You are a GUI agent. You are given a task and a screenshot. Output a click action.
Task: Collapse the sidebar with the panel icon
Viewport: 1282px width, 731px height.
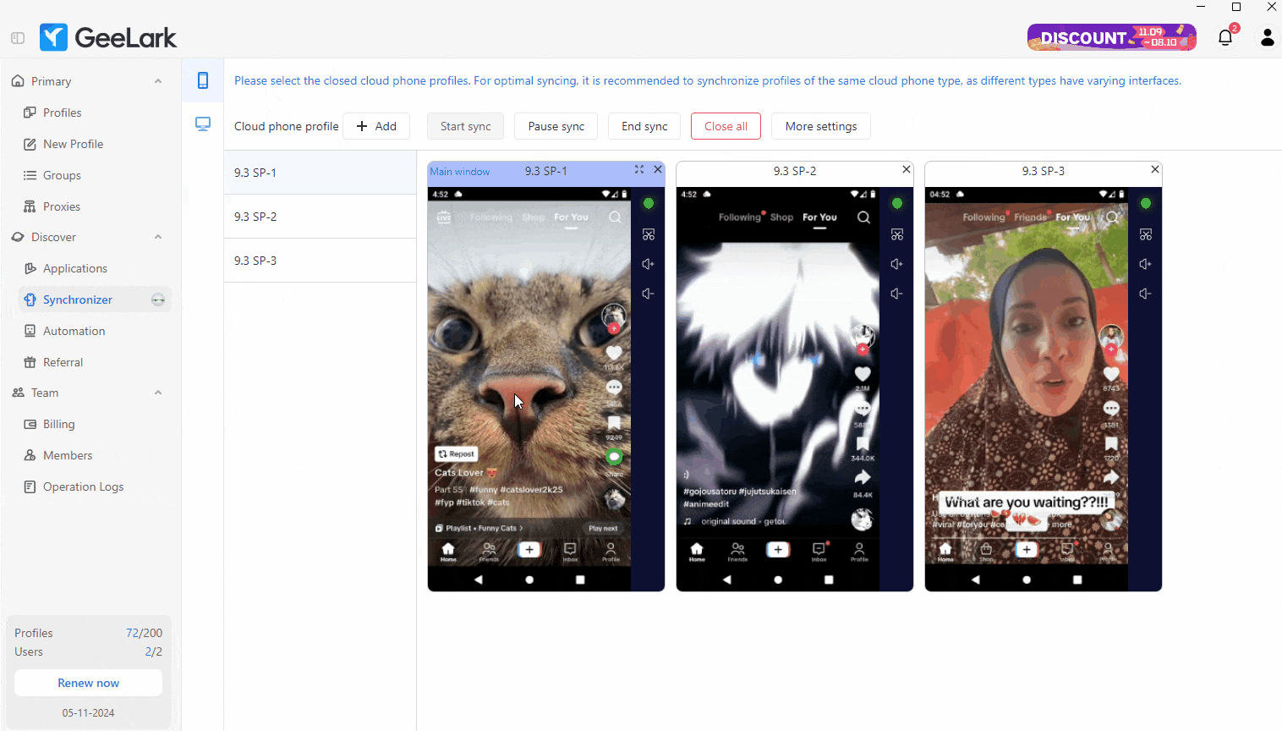coord(17,37)
